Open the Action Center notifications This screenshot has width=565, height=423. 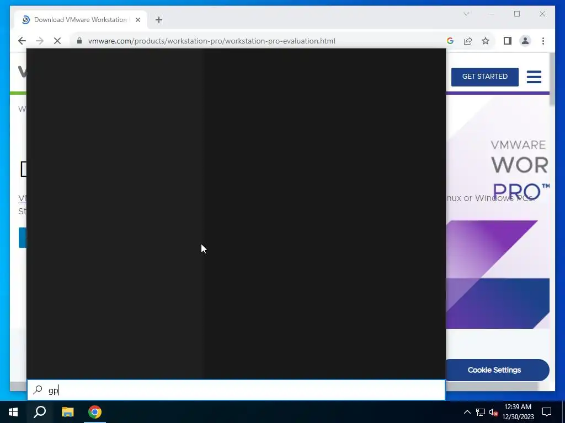pos(547,412)
